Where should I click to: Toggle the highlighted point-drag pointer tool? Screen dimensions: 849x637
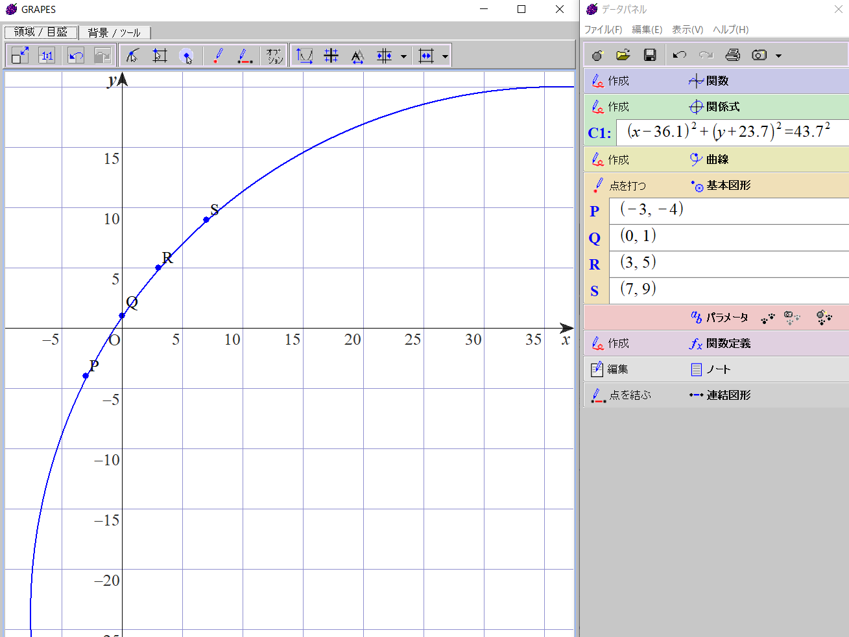pos(187,56)
